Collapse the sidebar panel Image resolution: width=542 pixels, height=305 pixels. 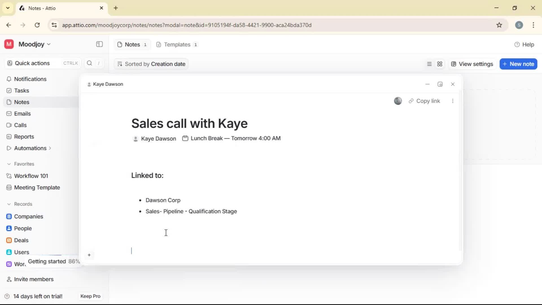click(99, 44)
